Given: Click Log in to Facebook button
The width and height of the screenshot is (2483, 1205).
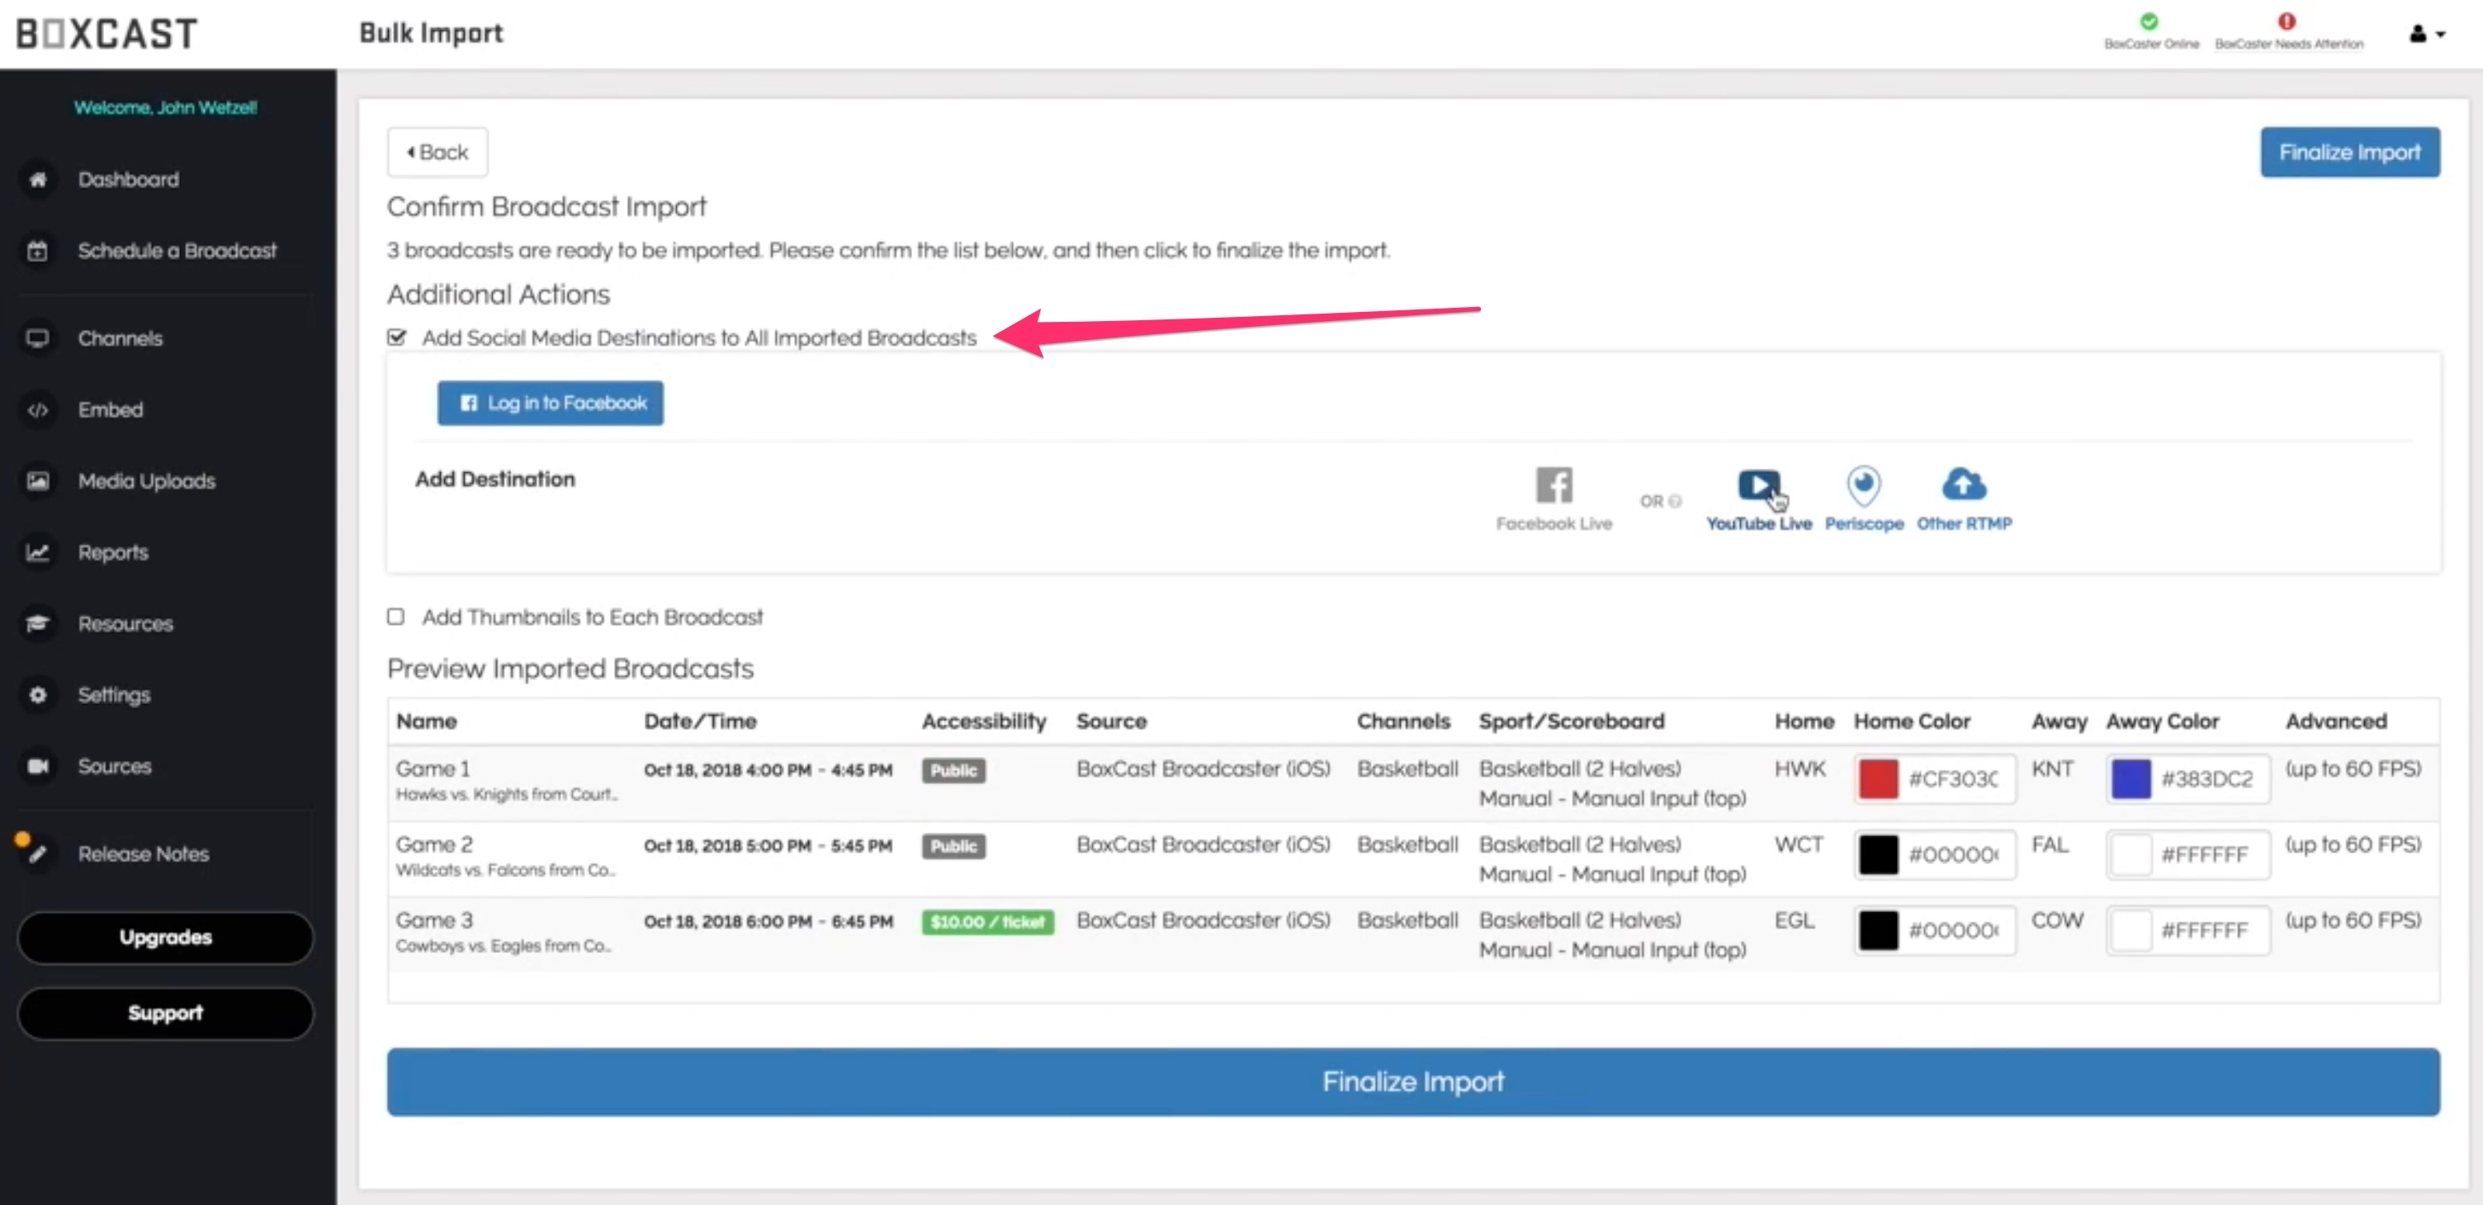Looking at the screenshot, I should pos(550,403).
